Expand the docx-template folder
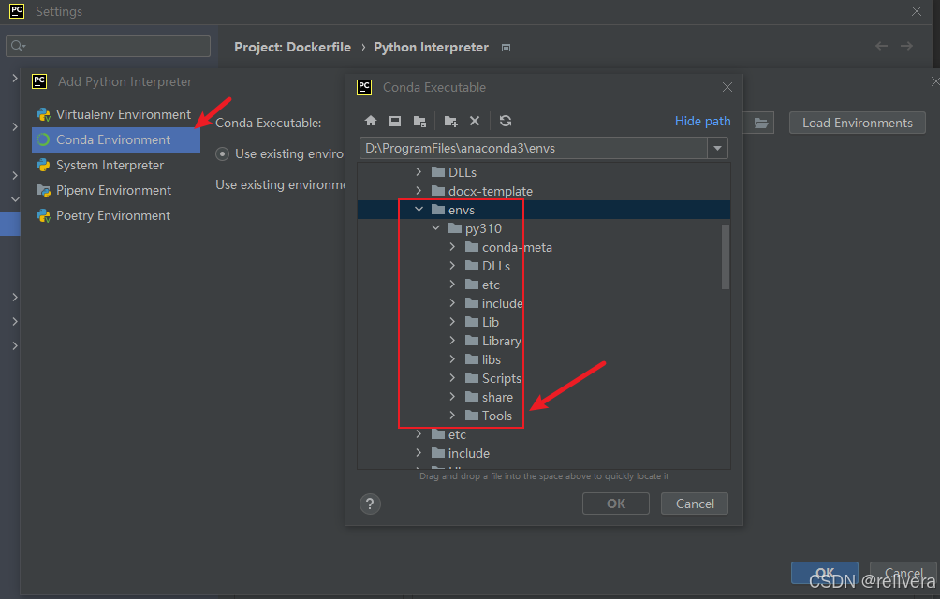This screenshot has width=940, height=599. coord(419,191)
